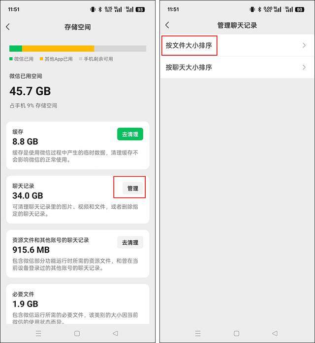The width and height of the screenshot is (315, 343).
Task: Tap home square icon in left phone navbar
Action: [x=77, y=333]
